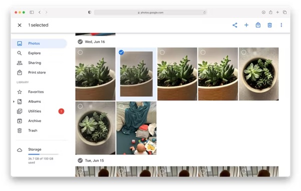Click the 'Wed, Jun 16' date label
301x191 pixels.
tap(95, 42)
